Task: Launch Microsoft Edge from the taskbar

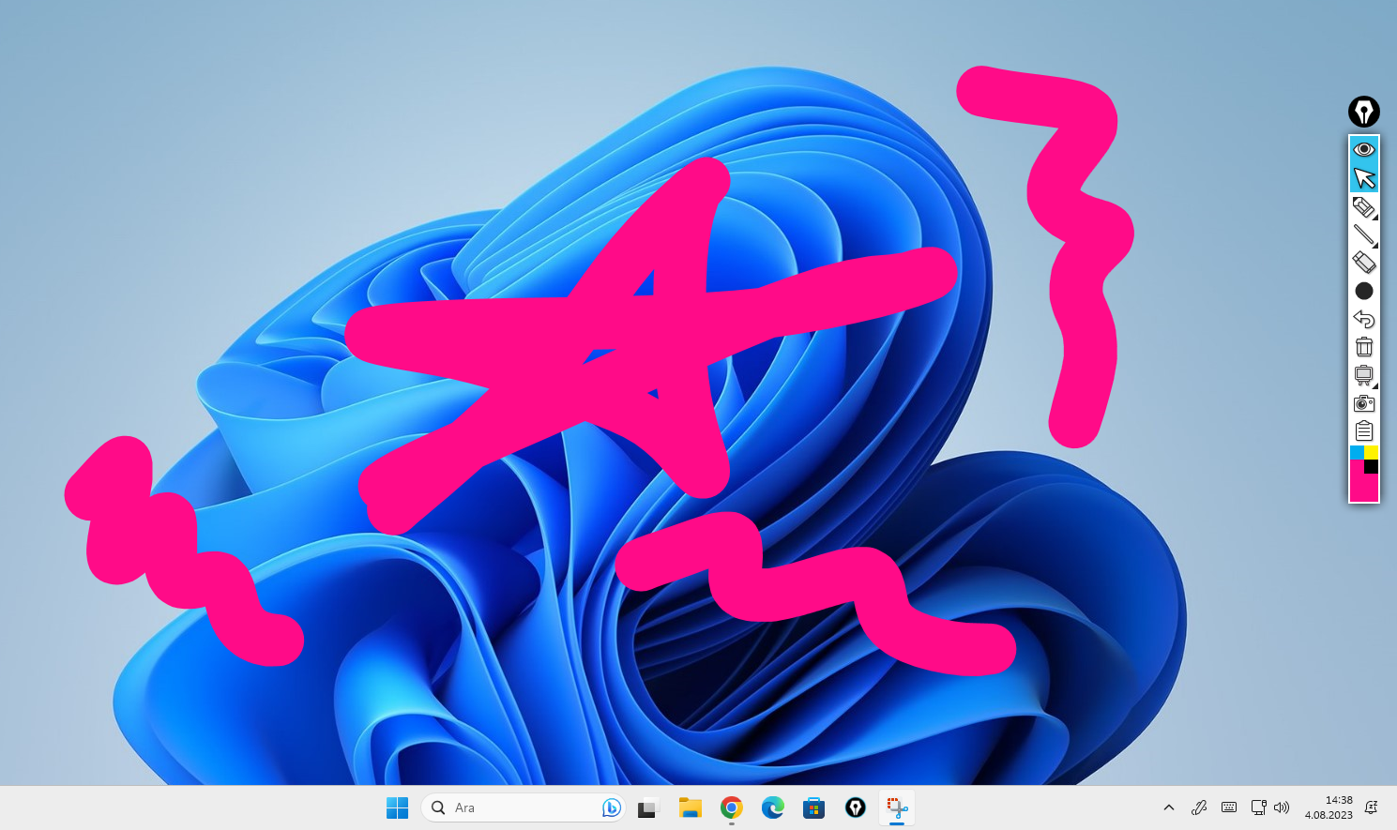Action: tap(772, 807)
